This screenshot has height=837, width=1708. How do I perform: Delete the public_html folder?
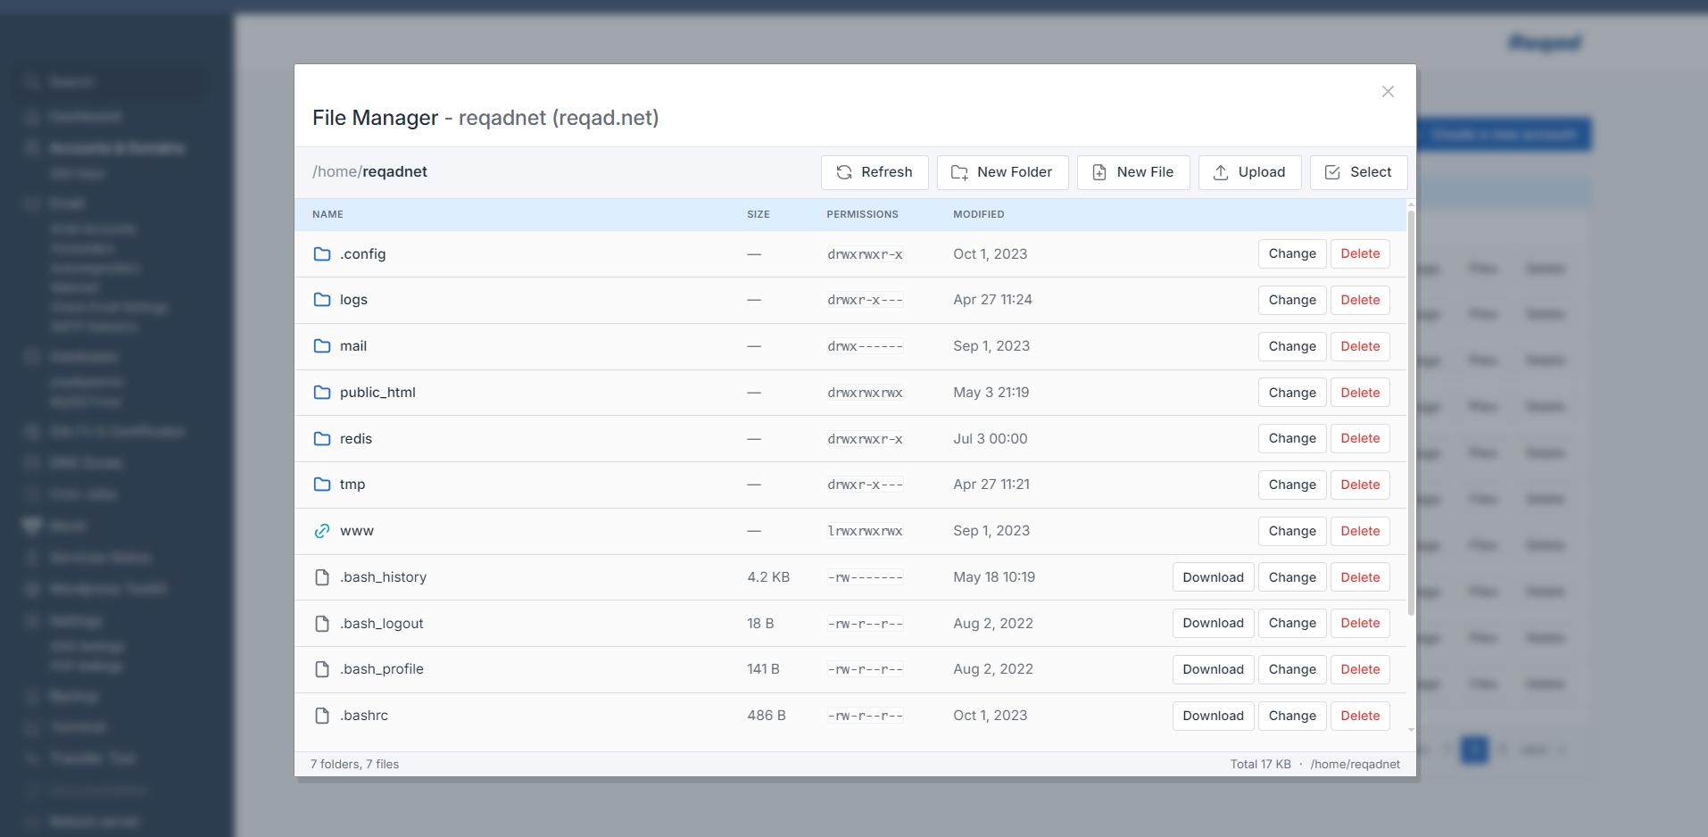(1360, 393)
